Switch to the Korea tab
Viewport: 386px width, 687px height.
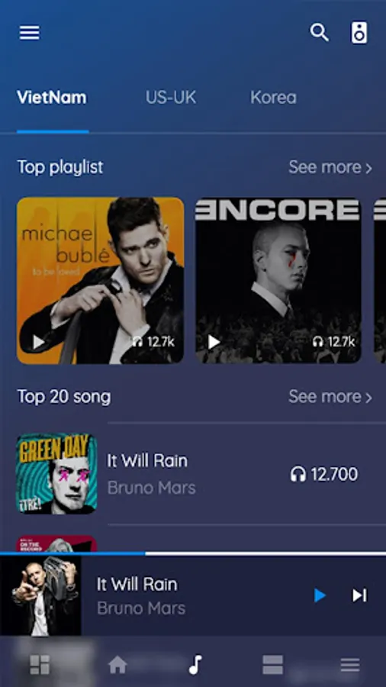pos(273,97)
